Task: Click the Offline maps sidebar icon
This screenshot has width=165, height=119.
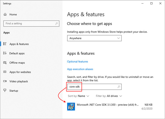Action: [5, 63]
